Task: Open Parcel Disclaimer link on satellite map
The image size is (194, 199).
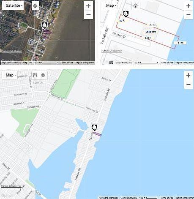Action: [11, 51]
